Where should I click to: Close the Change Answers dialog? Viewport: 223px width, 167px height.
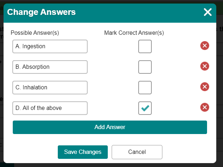point(208,12)
